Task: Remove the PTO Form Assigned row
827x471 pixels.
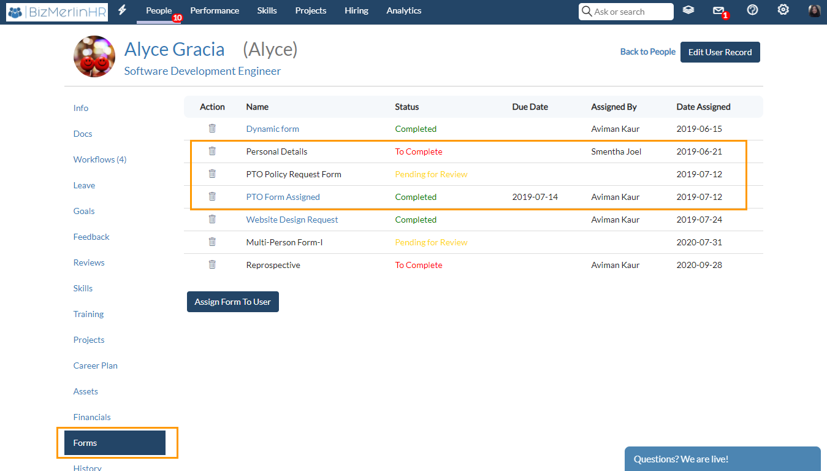Action: [212, 197]
